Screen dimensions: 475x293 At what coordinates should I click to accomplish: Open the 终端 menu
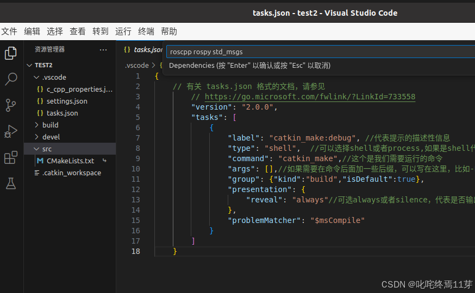coord(146,31)
